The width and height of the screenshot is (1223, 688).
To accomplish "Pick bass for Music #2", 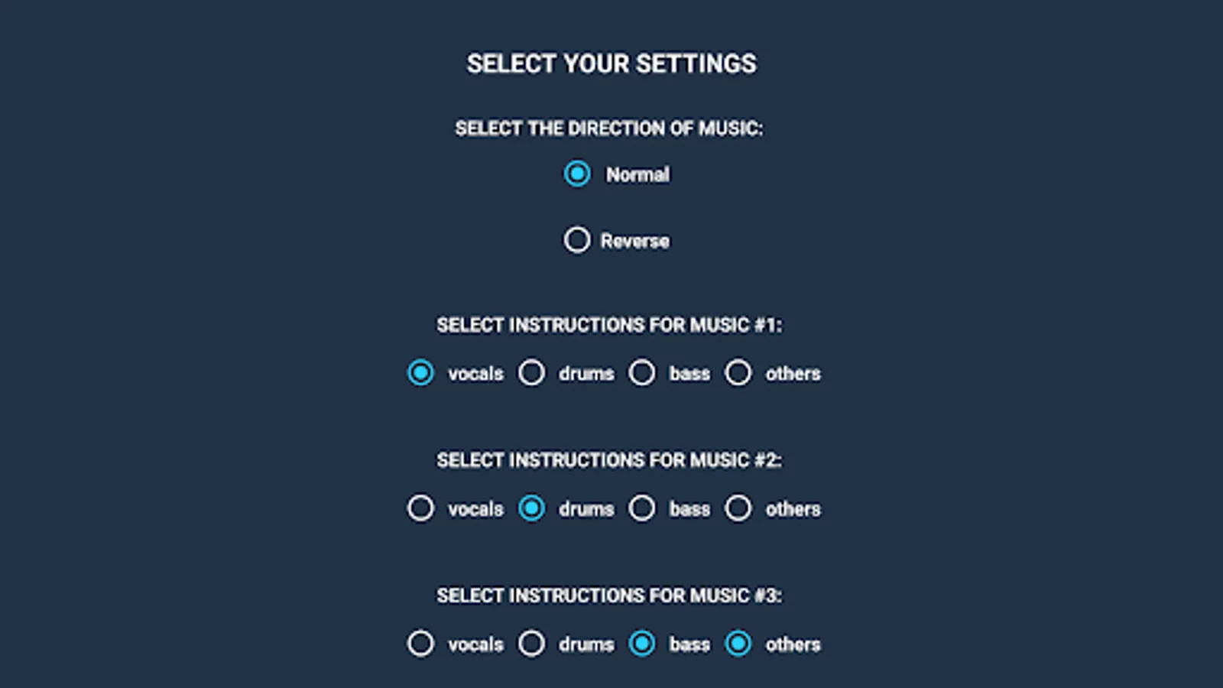I will [642, 508].
